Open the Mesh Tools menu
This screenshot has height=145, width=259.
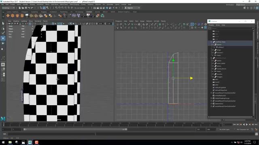64,4
